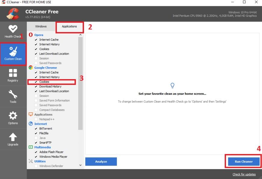Uncheck Google Chrome Internet Cache
This screenshot has height=179, width=262.
(36, 73)
